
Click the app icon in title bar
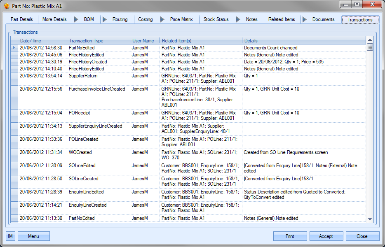(7, 6)
